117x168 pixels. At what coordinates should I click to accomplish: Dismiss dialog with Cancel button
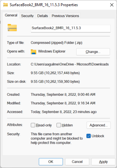pyautogui.click(x=77, y=162)
